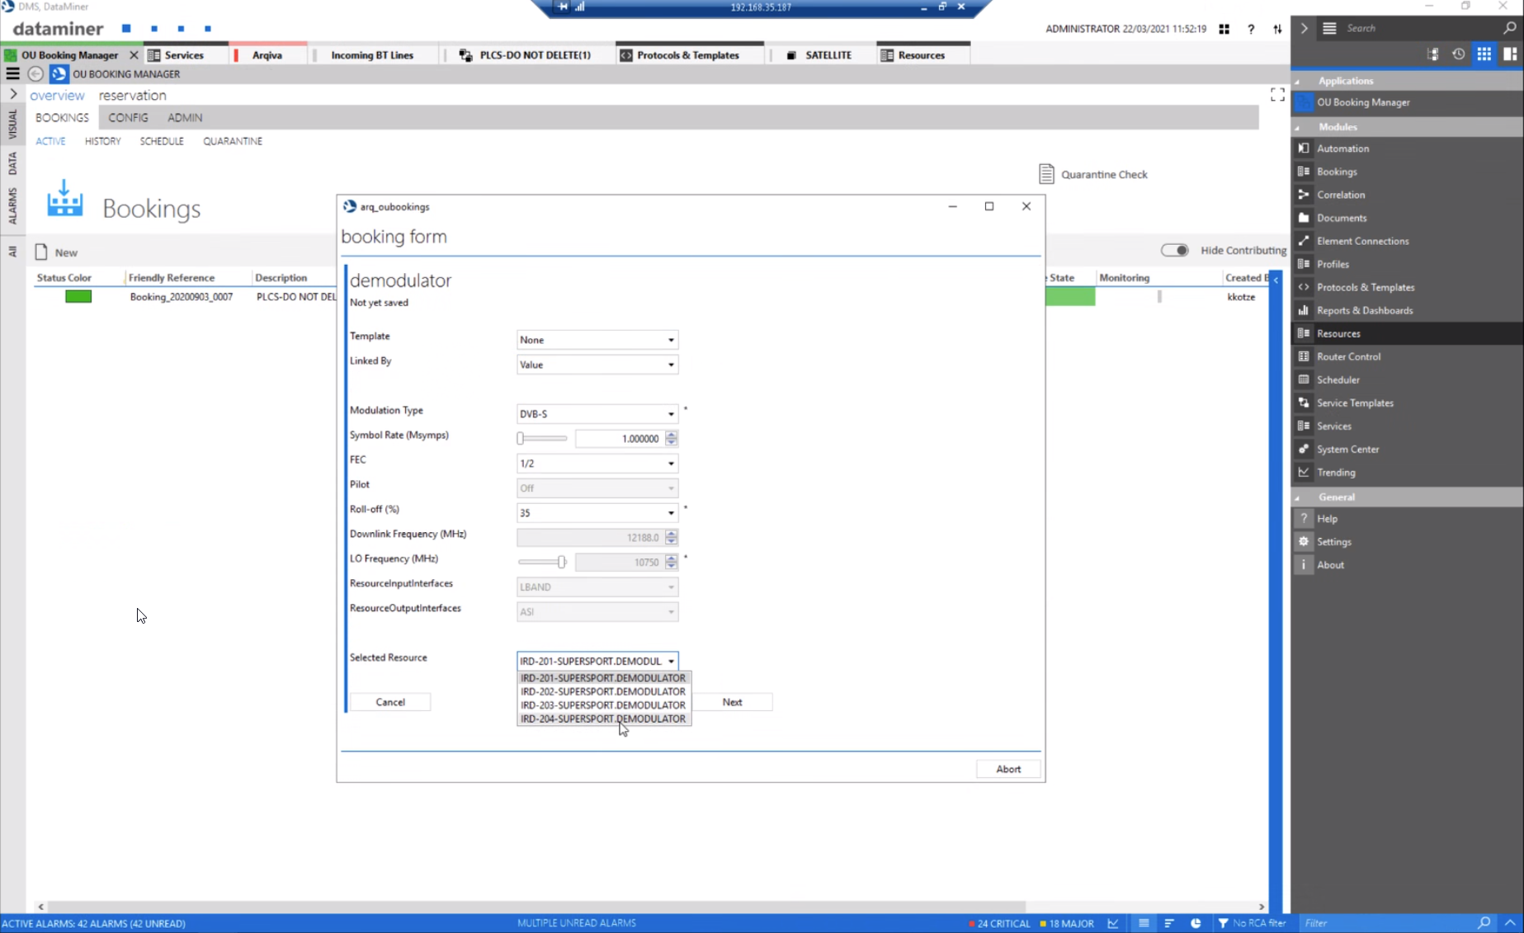This screenshot has height=933, width=1524.
Task: Toggle Hide Contributing switch
Action: coord(1174,250)
